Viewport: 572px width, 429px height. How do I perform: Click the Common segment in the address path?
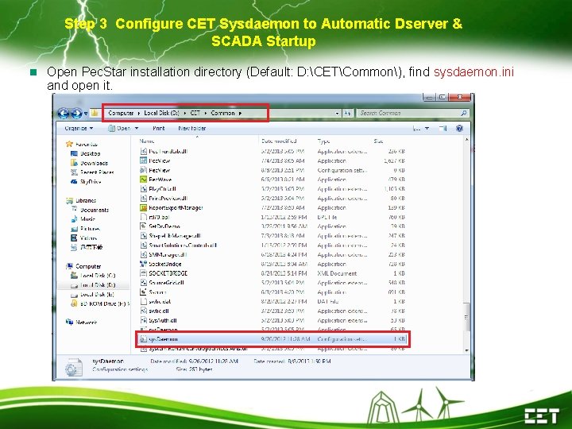[x=222, y=113]
